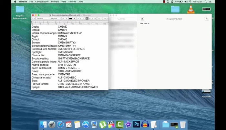Open the App Store dock icon
Viewport: 226px width, 130px height.
click(86, 124)
